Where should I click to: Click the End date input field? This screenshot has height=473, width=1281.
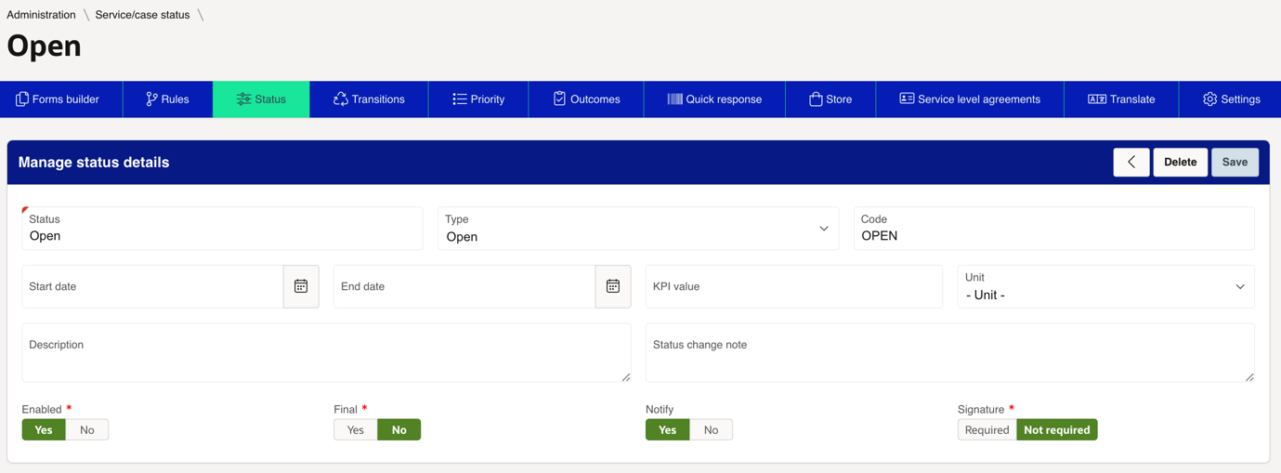pyautogui.click(x=464, y=286)
